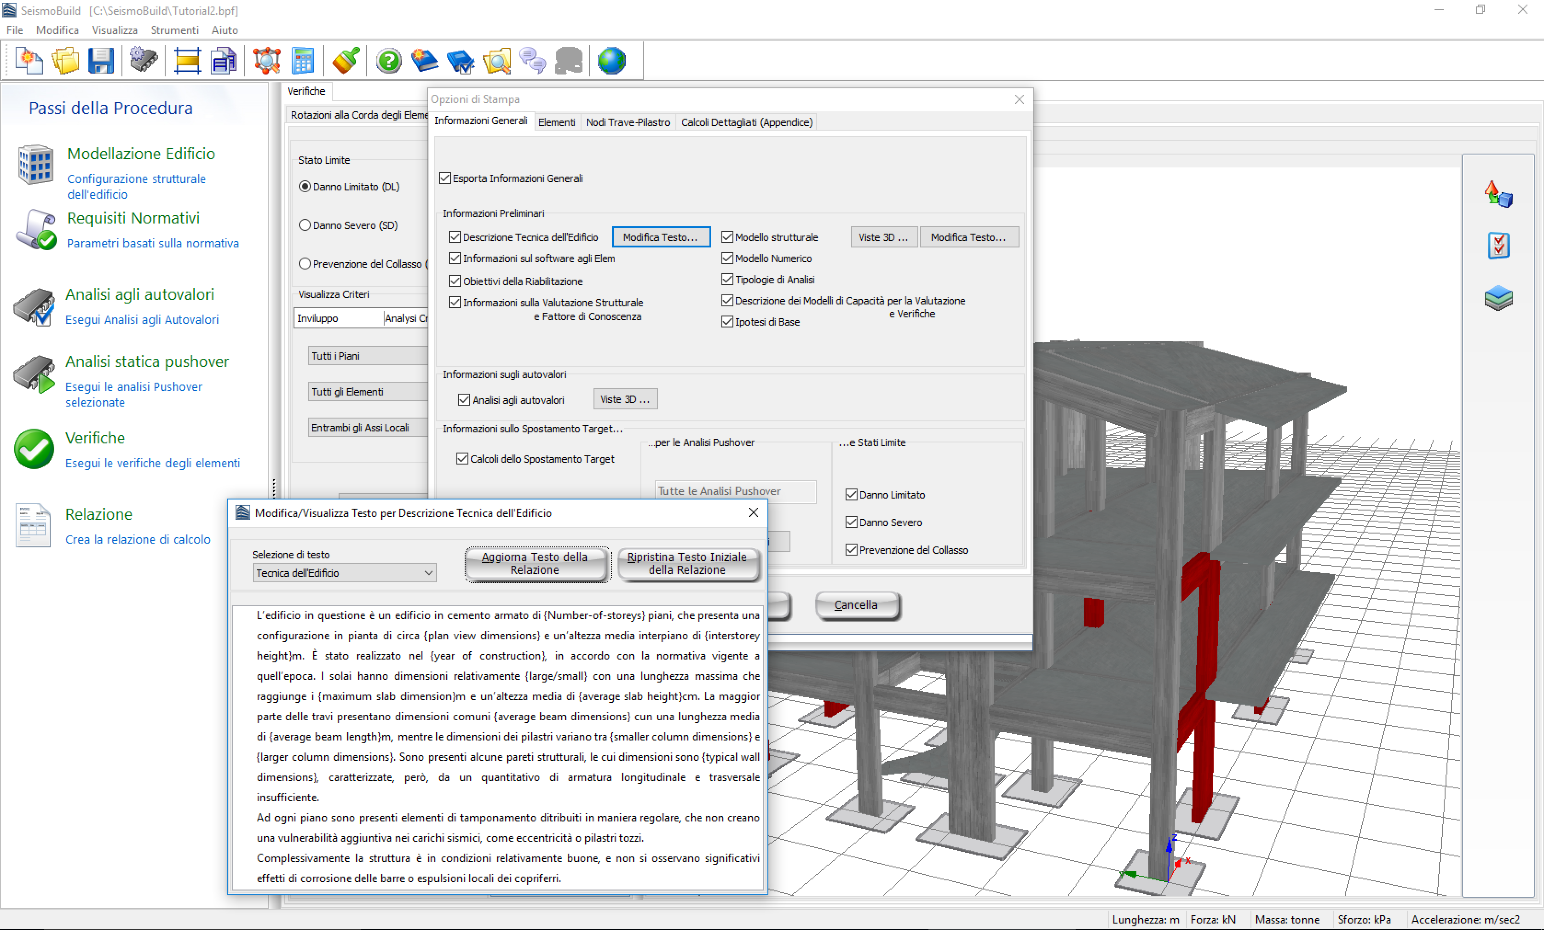Switch to the Nodi Trave-Pilastro tab
The height and width of the screenshot is (930, 1544).
pyautogui.click(x=627, y=122)
